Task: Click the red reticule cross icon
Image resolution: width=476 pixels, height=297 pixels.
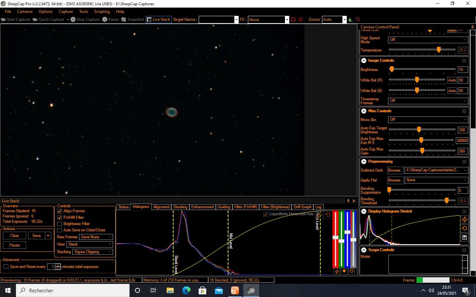Action: [300, 19]
